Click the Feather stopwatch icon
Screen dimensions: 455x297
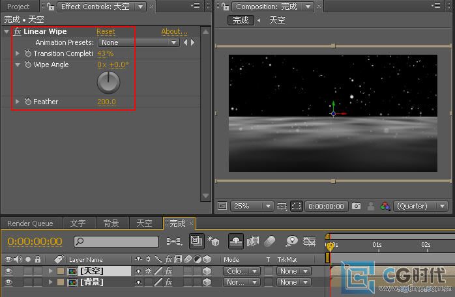click(28, 102)
